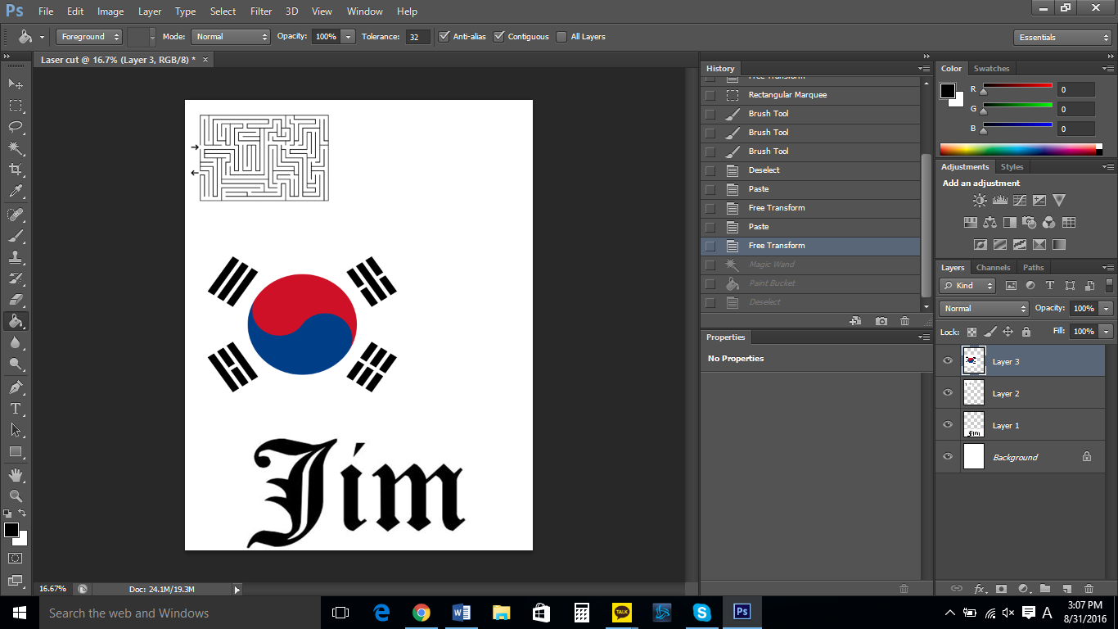Select the Rectangular Marquee history state

(810, 94)
